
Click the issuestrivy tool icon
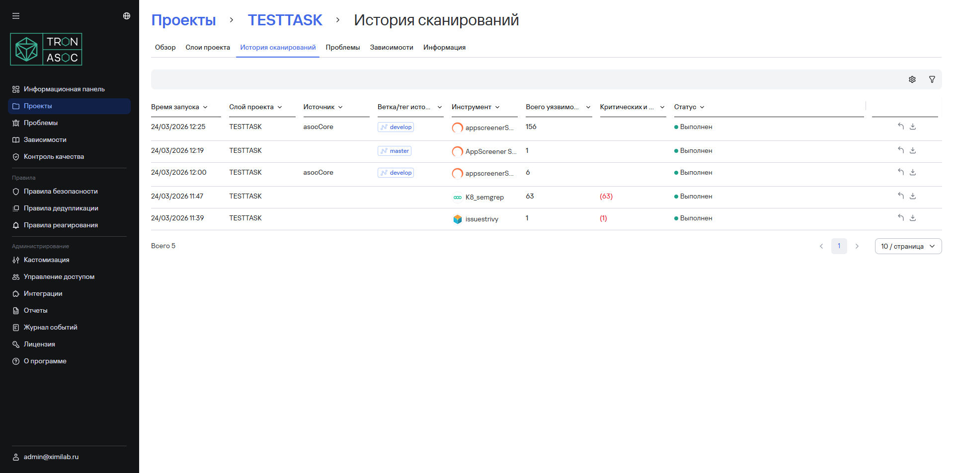click(458, 219)
